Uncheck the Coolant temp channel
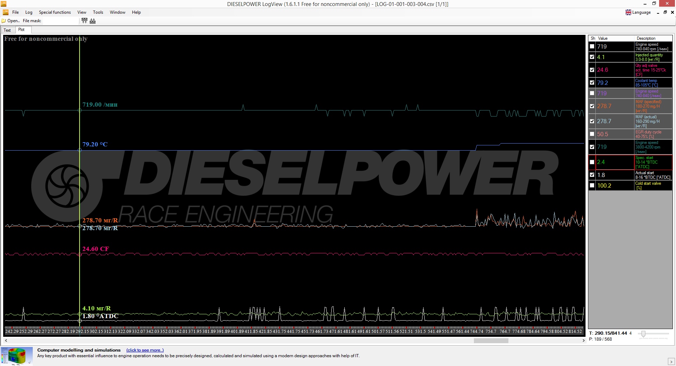Viewport: 676px width, 366px height. point(592,83)
